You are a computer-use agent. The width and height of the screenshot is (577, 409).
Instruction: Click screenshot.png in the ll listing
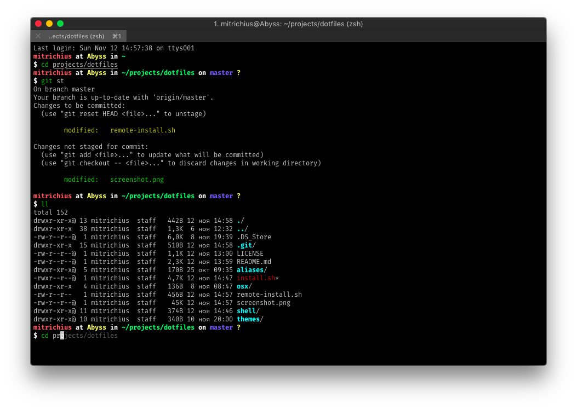click(264, 303)
